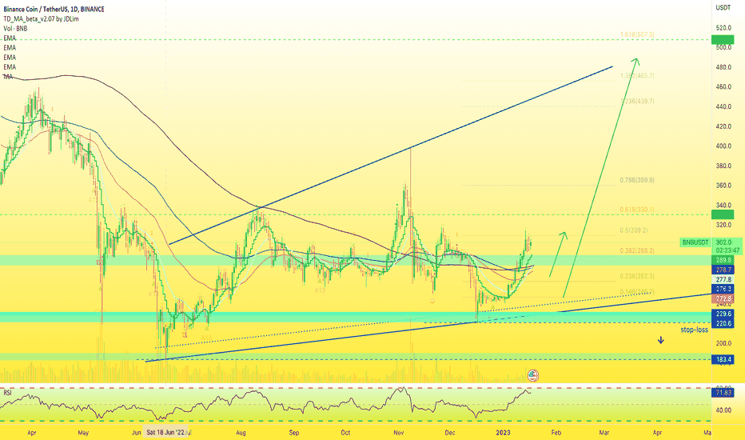Click the blue down arrow below stop-loss
The height and width of the screenshot is (440, 745).
click(660, 340)
